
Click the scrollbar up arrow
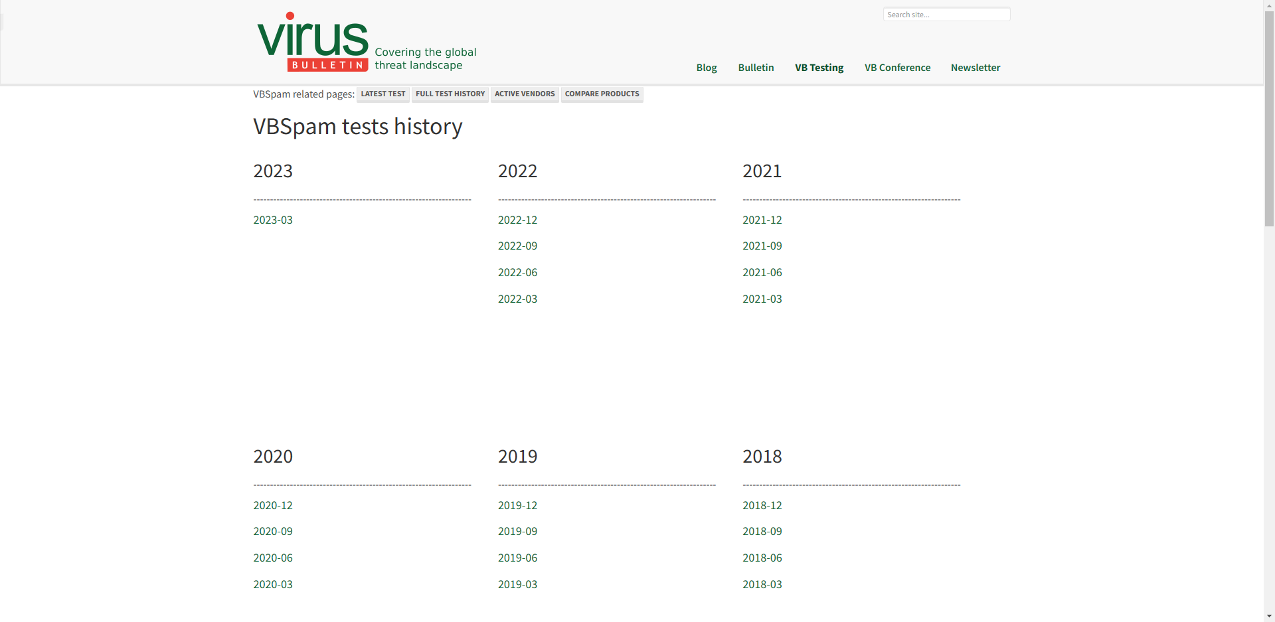coord(1269,5)
